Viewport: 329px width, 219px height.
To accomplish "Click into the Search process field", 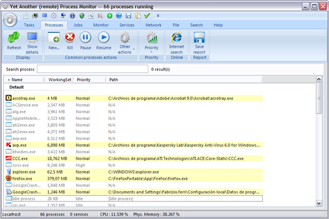I will tap(92, 69).
